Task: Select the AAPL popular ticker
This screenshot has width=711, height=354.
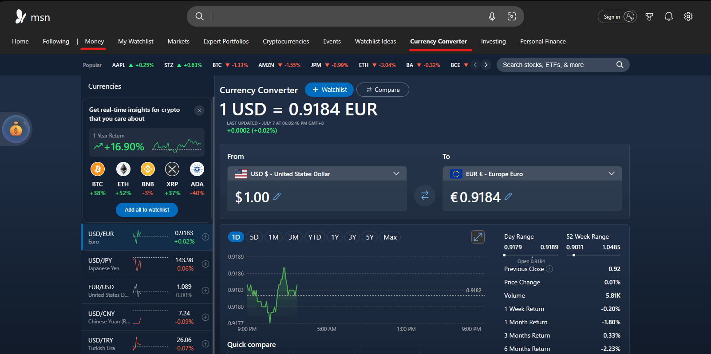Action: (x=133, y=65)
